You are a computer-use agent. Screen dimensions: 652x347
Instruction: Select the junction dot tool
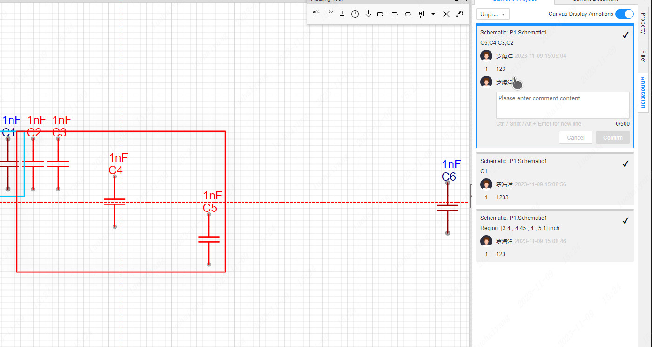click(433, 14)
